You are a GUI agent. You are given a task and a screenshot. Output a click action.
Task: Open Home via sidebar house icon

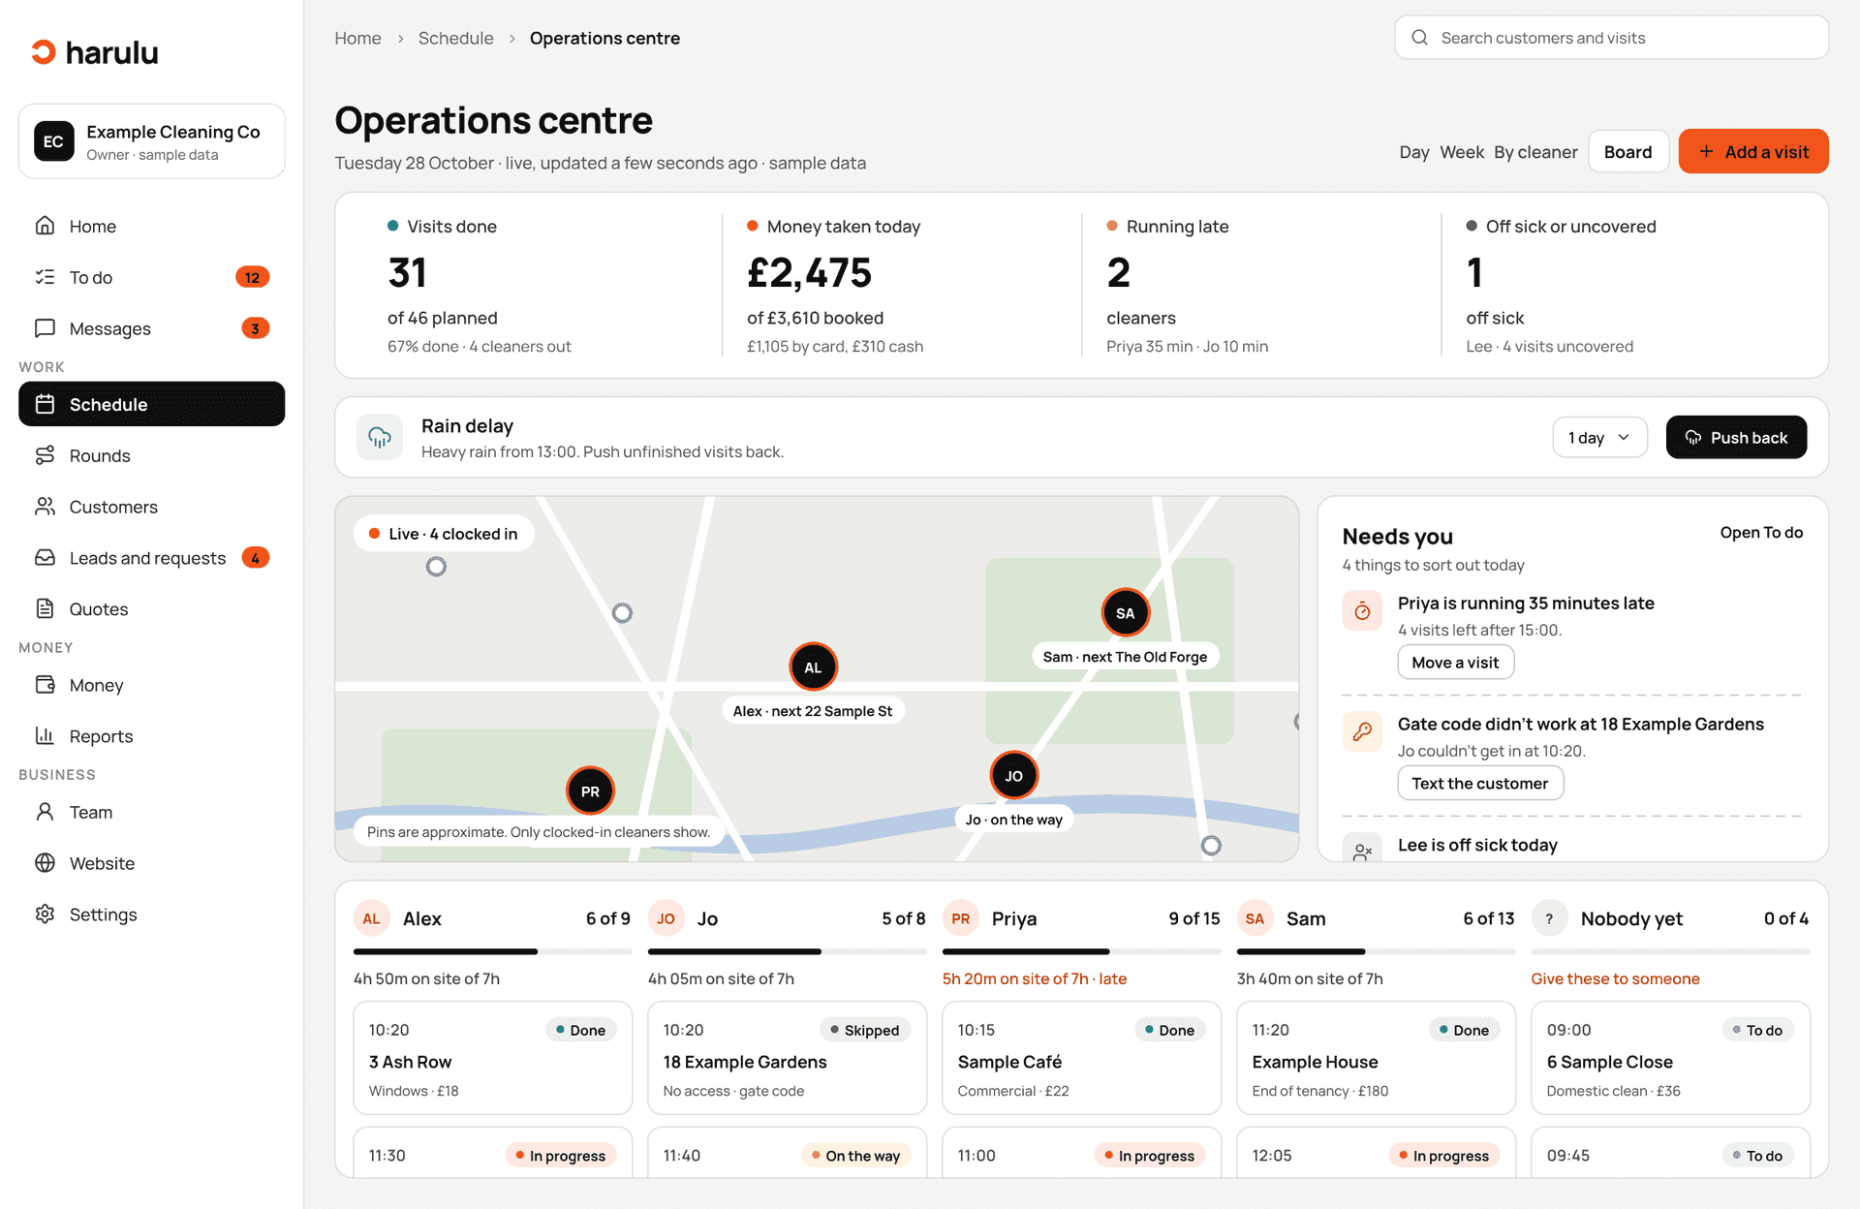click(45, 226)
